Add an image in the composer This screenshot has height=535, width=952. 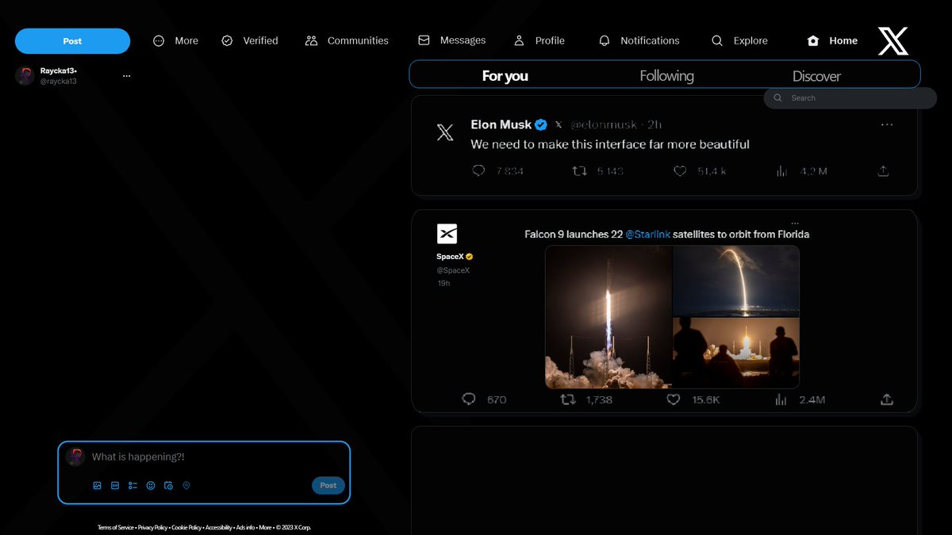pos(97,485)
